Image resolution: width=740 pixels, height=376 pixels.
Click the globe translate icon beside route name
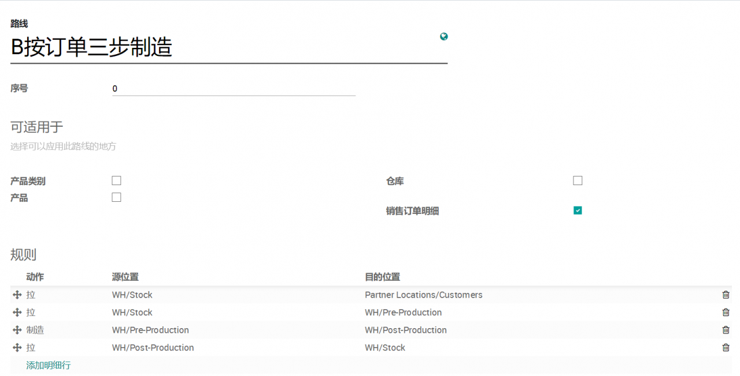443,36
